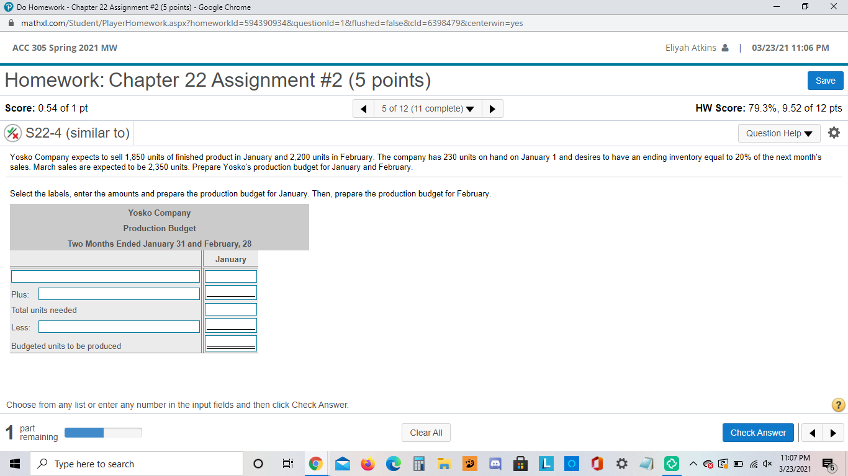The width and height of the screenshot is (848, 476).
Task: Expand hidden icons in the system tray
Action: coord(693,463)
